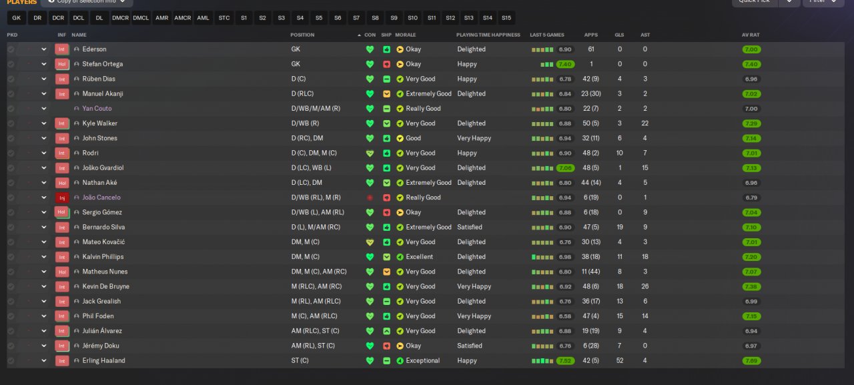854x385 pixels.
Task: Click Erling Haaland's Exceptional morale icon
Action: coord(400,361)
